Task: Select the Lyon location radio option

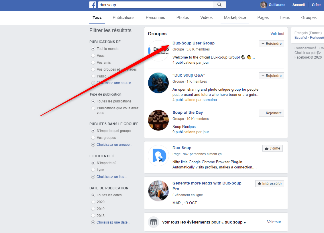Action: point(93,170)
